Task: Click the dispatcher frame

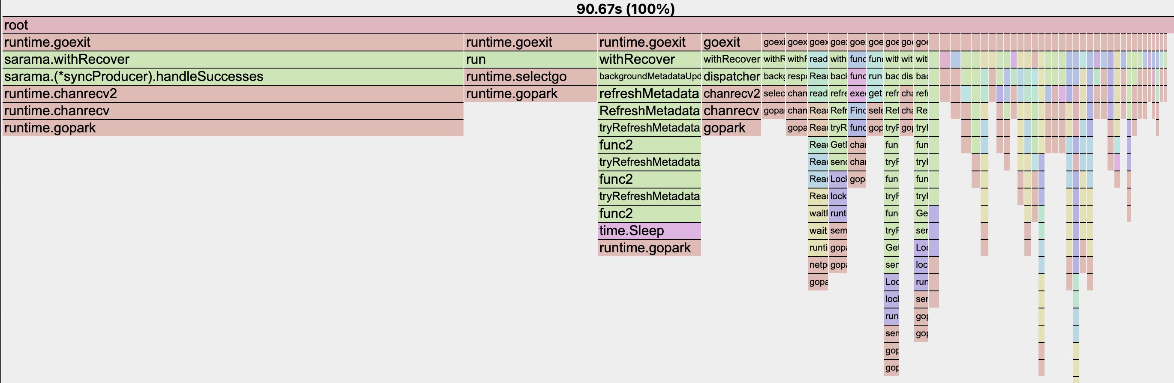Action: click(x=731, y=77)
